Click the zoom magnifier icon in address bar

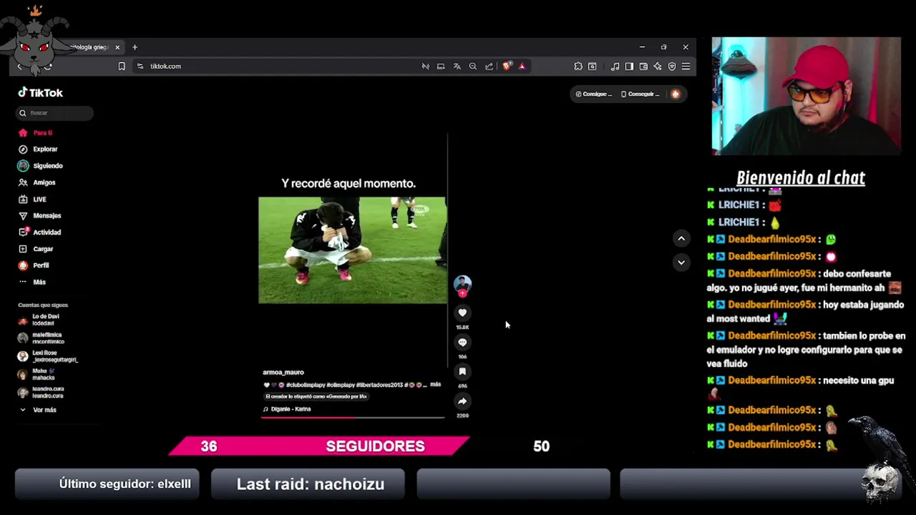coord(473,67)
